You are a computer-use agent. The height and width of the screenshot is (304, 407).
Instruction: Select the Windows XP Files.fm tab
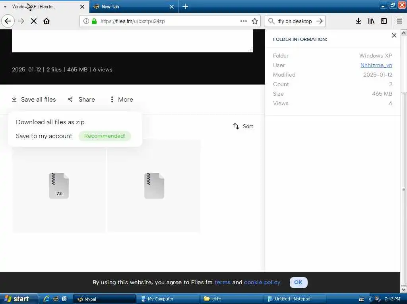pos(45,6)
